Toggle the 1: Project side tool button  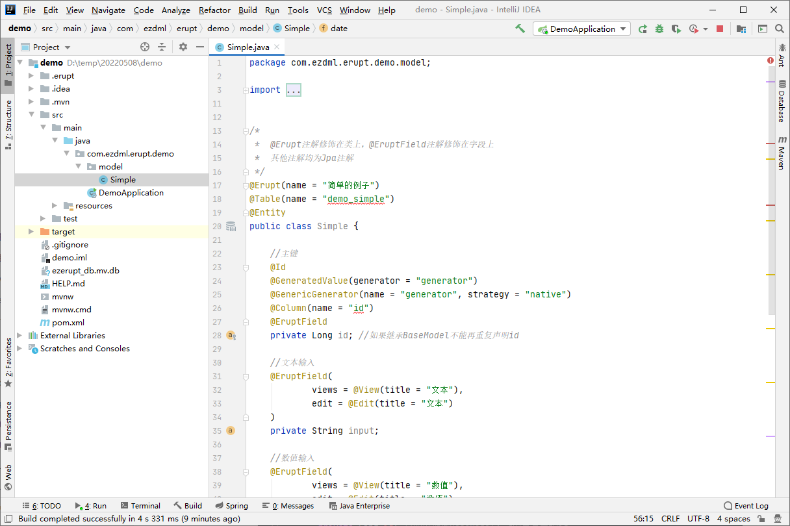[x=8, y=65]
